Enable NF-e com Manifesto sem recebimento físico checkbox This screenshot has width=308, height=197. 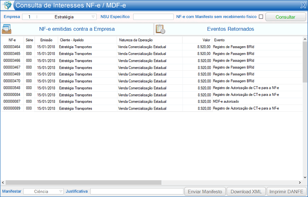pos(261,17)
